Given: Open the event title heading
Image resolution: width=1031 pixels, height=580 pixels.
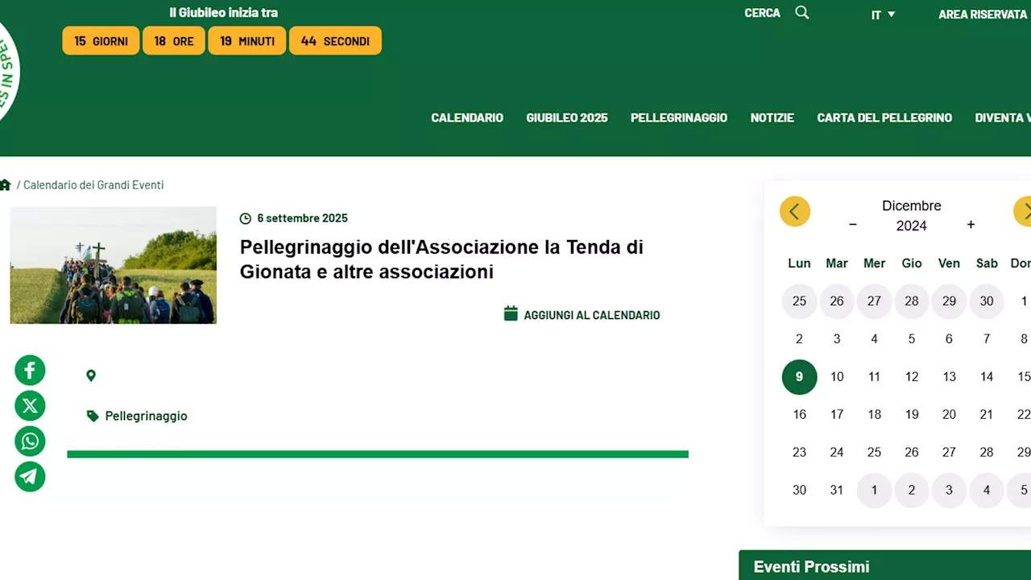Looking at the screenshot, I should 441,259.
